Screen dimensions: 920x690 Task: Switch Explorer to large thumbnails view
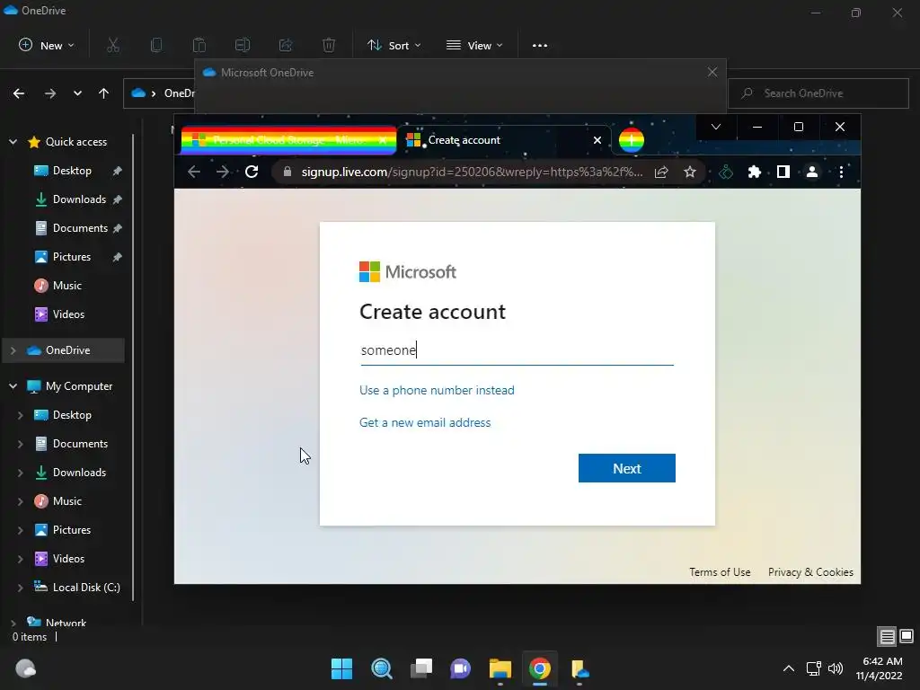(907, 636)
